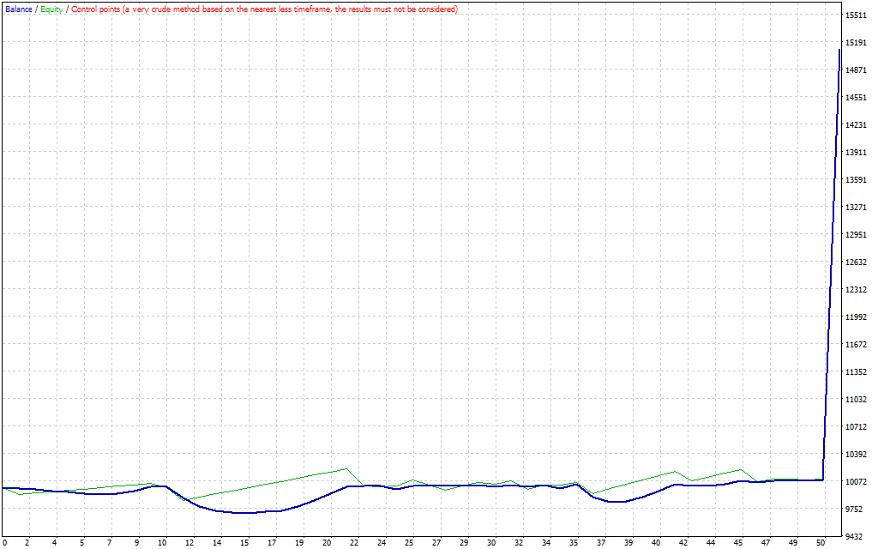Click the 11352 label on vertical axis
Viewport: 878px width, 549px height.
[856, 372]
